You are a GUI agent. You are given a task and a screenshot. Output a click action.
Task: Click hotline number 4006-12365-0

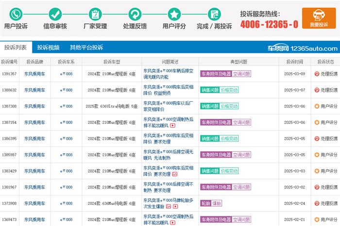coord(269,24)
